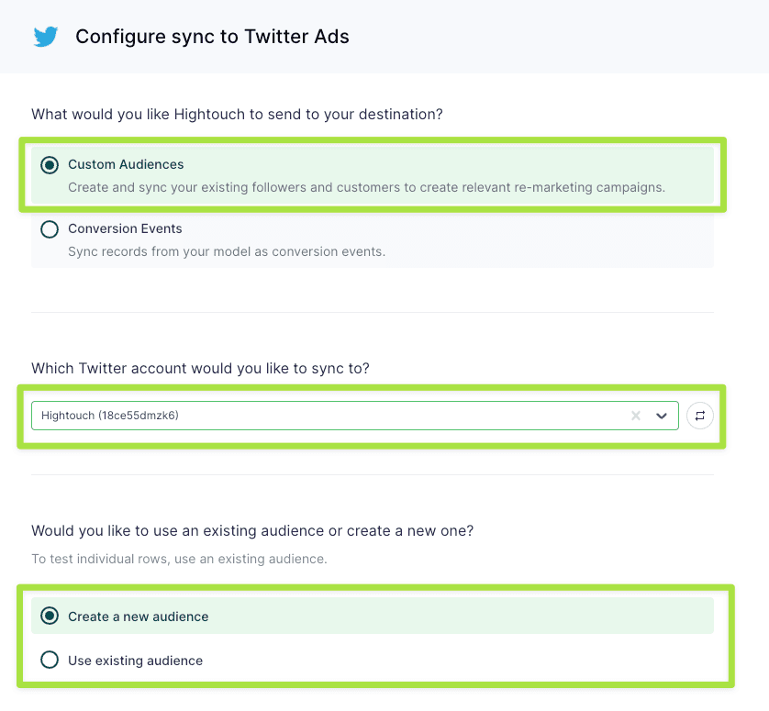Click the circular reload icon beside the account selector
769x711 pixels.
700,416
